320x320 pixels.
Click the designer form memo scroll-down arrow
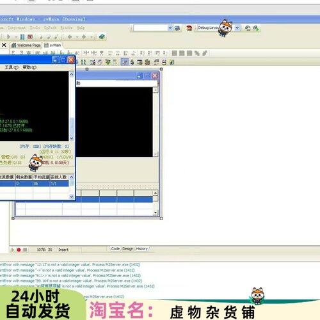coord(156,154)
